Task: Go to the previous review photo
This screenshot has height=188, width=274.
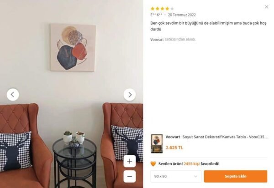Action: coord(13,94)
